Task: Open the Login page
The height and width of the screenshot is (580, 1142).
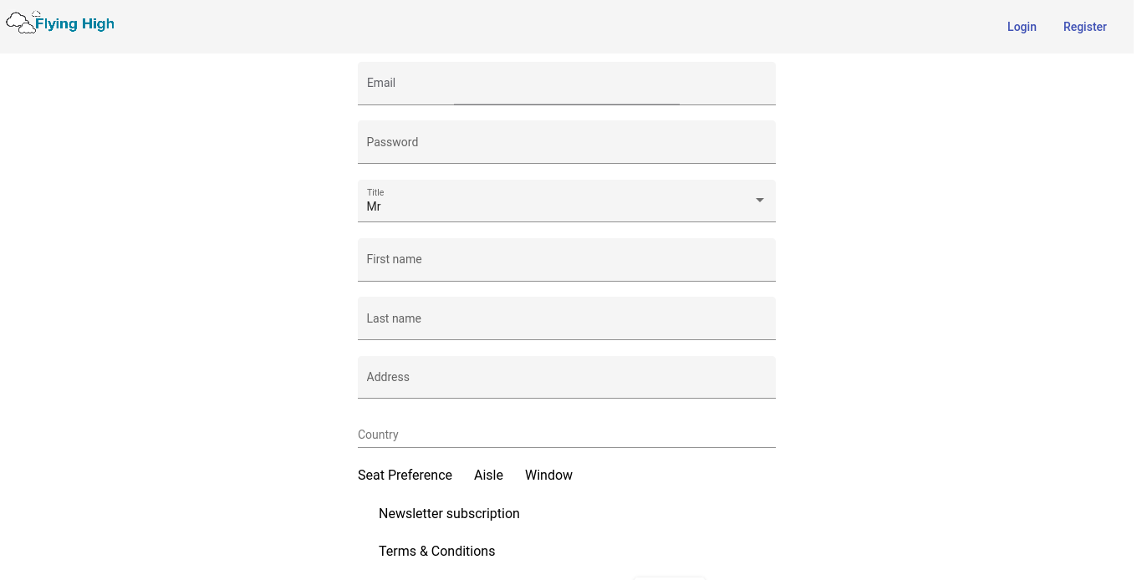Action: (x=1022, y=27)
